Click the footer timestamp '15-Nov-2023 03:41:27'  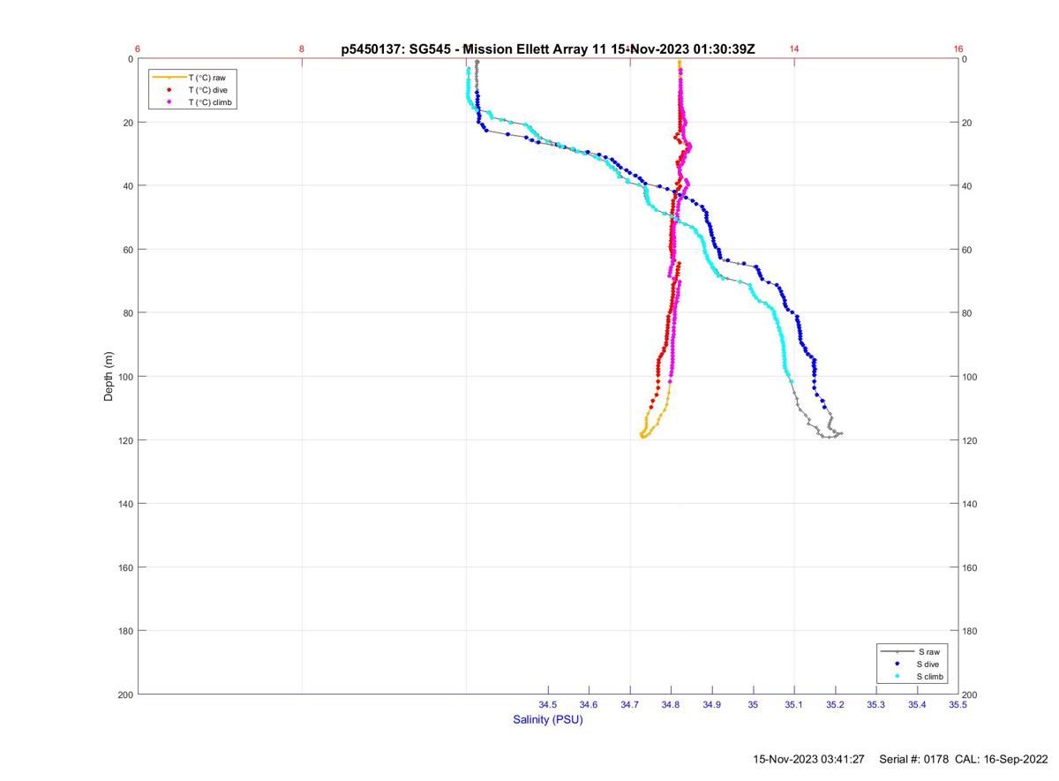tap(808, 759)
